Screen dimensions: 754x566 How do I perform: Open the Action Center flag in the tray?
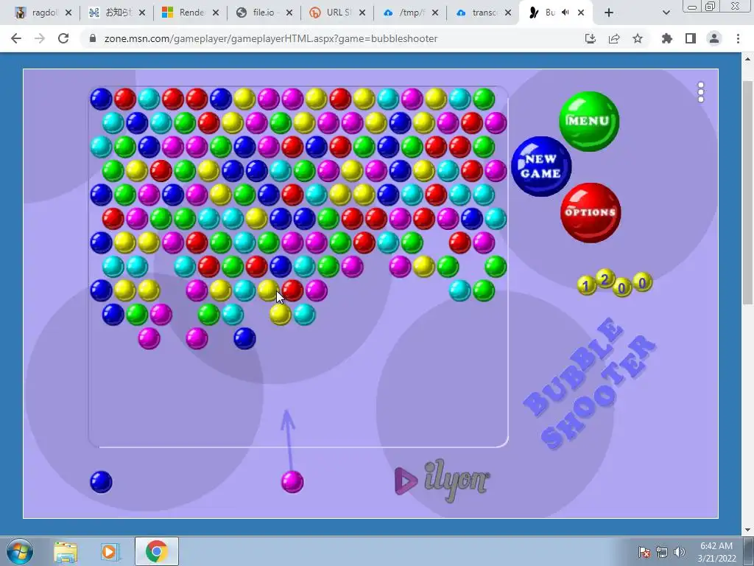pos(644,552)
